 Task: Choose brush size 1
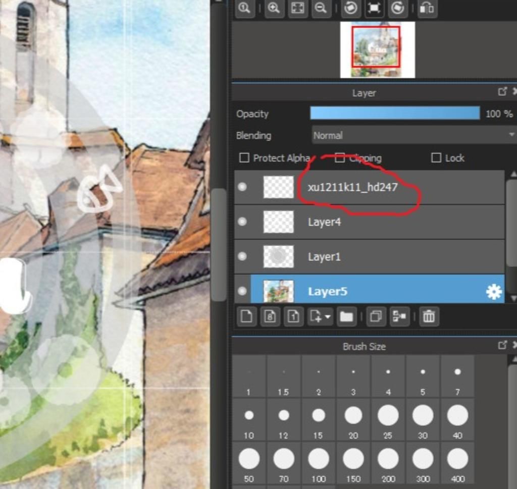pyautogui.click(x=248, y=376)
